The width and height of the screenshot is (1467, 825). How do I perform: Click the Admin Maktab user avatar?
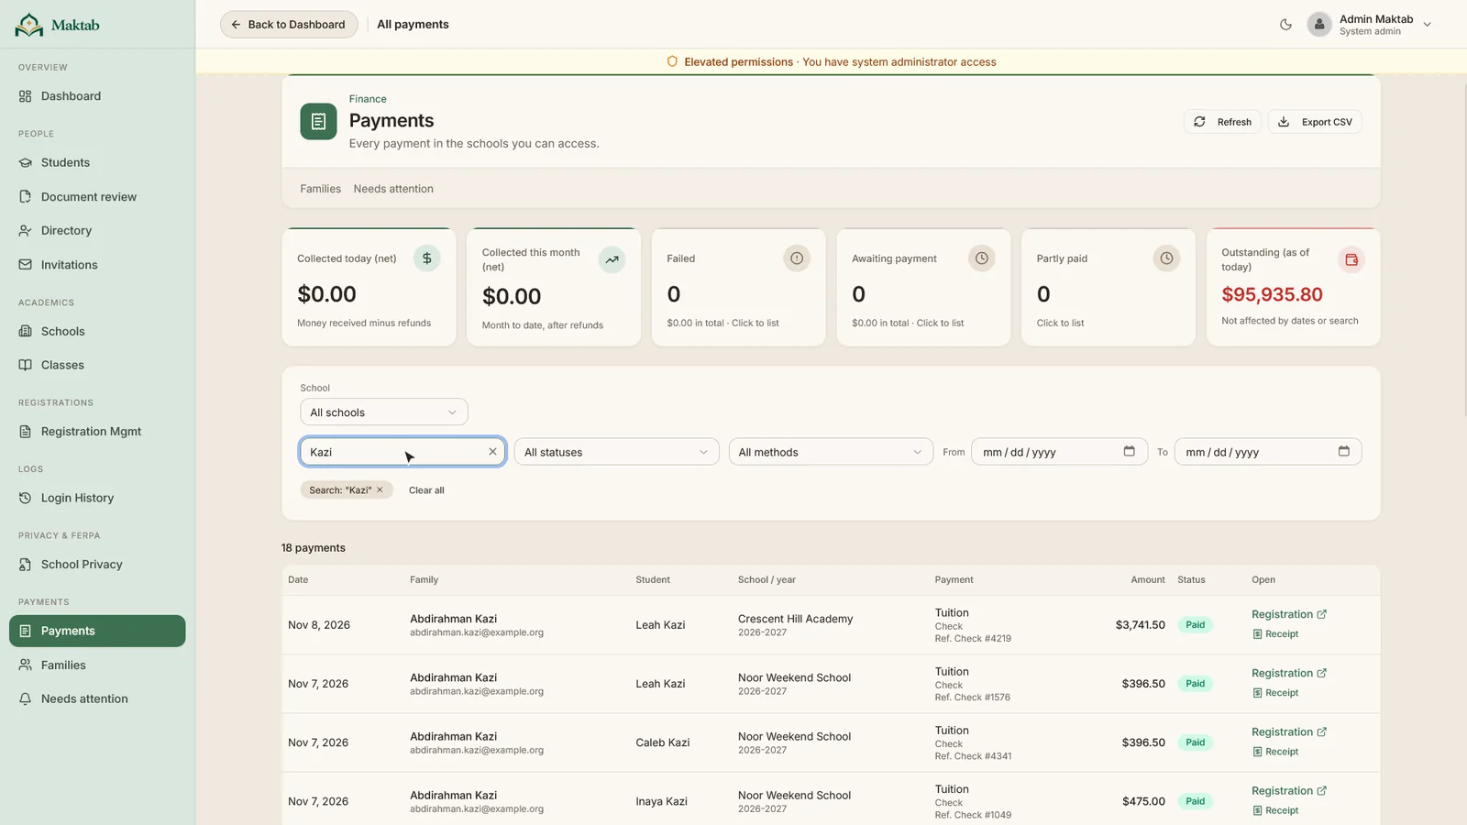(x=1318, y=25)
